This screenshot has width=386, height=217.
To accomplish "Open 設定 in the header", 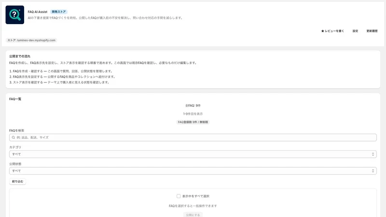I will tap(355, 31).
